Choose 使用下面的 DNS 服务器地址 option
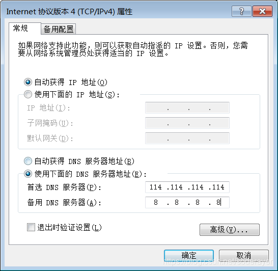The image size is (278, 271). click(28, 174)
